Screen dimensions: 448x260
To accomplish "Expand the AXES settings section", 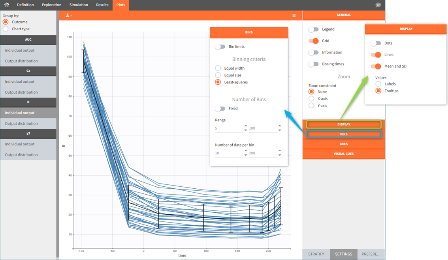I will (343, 144).
